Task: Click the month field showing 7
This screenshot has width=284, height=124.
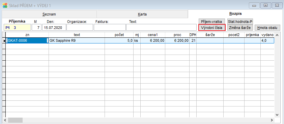Action: 37,28
